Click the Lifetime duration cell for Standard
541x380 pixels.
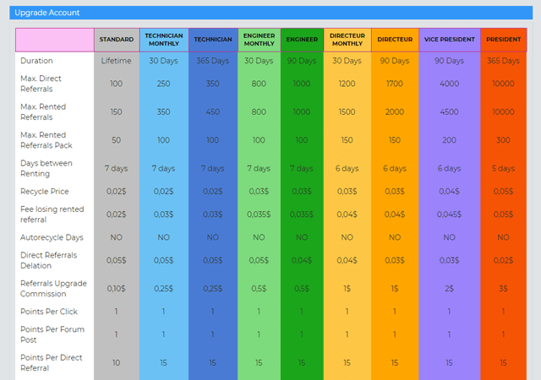(117, 61)
